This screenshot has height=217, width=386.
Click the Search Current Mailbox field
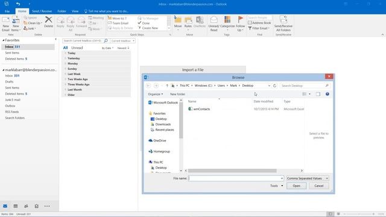point(83,40)
